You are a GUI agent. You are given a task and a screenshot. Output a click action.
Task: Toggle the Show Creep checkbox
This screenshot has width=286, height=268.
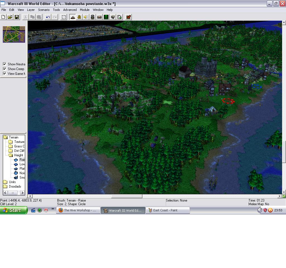tap(4, 69)
